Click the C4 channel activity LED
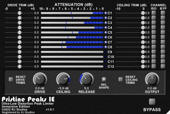 pyautogui.click(x=106, y=27)
